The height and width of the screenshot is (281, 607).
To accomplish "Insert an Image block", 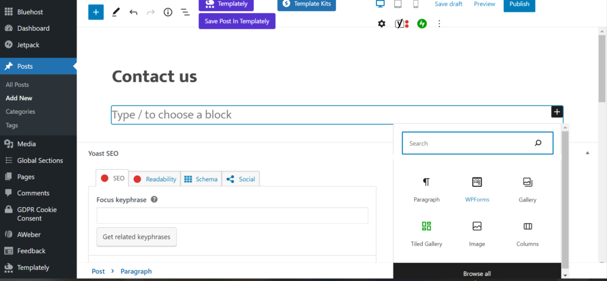I will pos(477,234).
